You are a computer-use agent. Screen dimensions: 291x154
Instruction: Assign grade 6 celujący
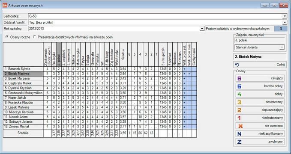click(x=260, y=78)
